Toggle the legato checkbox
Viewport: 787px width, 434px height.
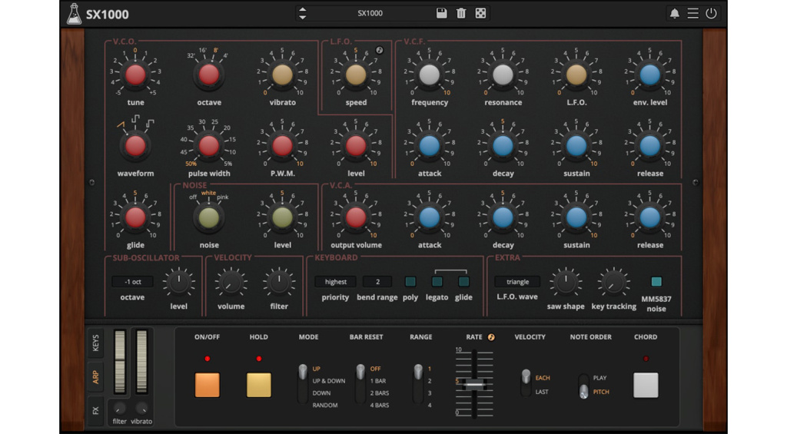click(437, 282)
